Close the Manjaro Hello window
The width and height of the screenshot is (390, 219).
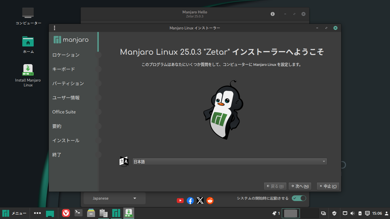coord(303,14)
